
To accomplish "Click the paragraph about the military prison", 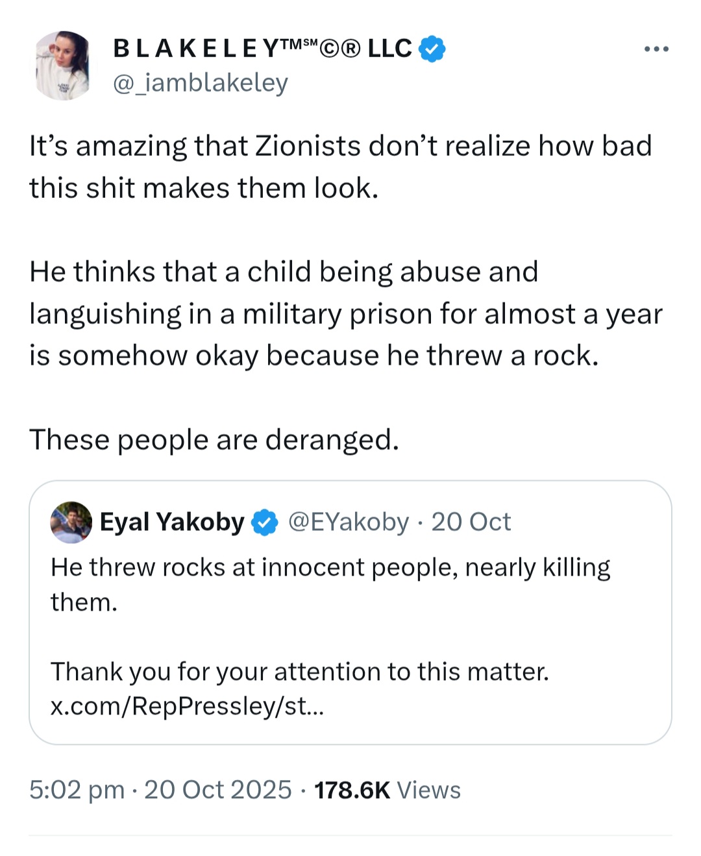I will pyautogui.click(x=346, y=314).
